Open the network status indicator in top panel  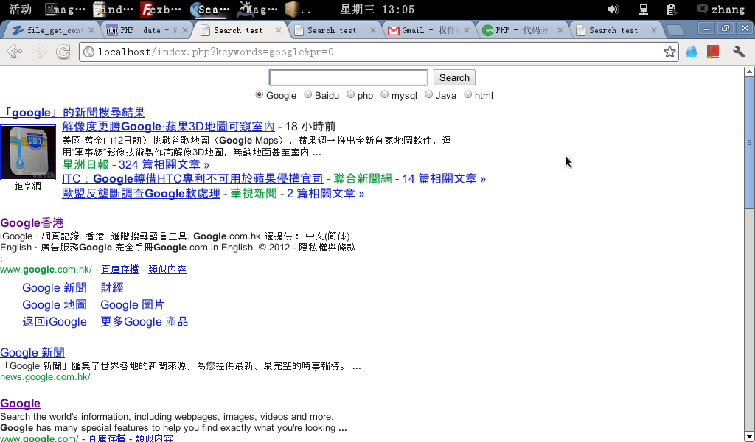tap(643, 10)
